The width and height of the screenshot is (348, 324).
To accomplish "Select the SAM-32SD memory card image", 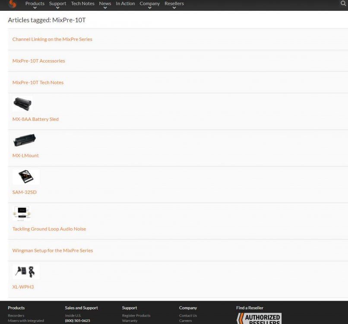I will pyautogui.click(x=25, y=177).
